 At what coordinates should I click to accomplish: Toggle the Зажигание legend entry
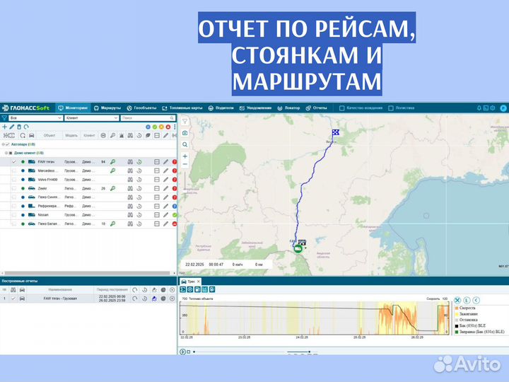pyautogui.click(x=467, y=314)
